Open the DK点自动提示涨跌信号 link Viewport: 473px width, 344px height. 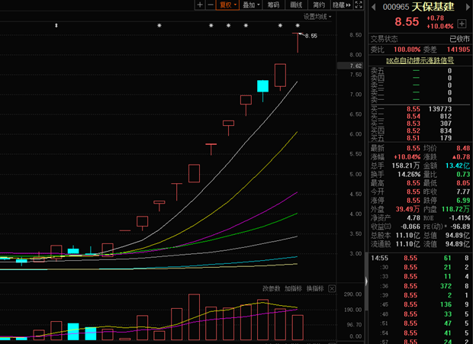pos(420,60)
